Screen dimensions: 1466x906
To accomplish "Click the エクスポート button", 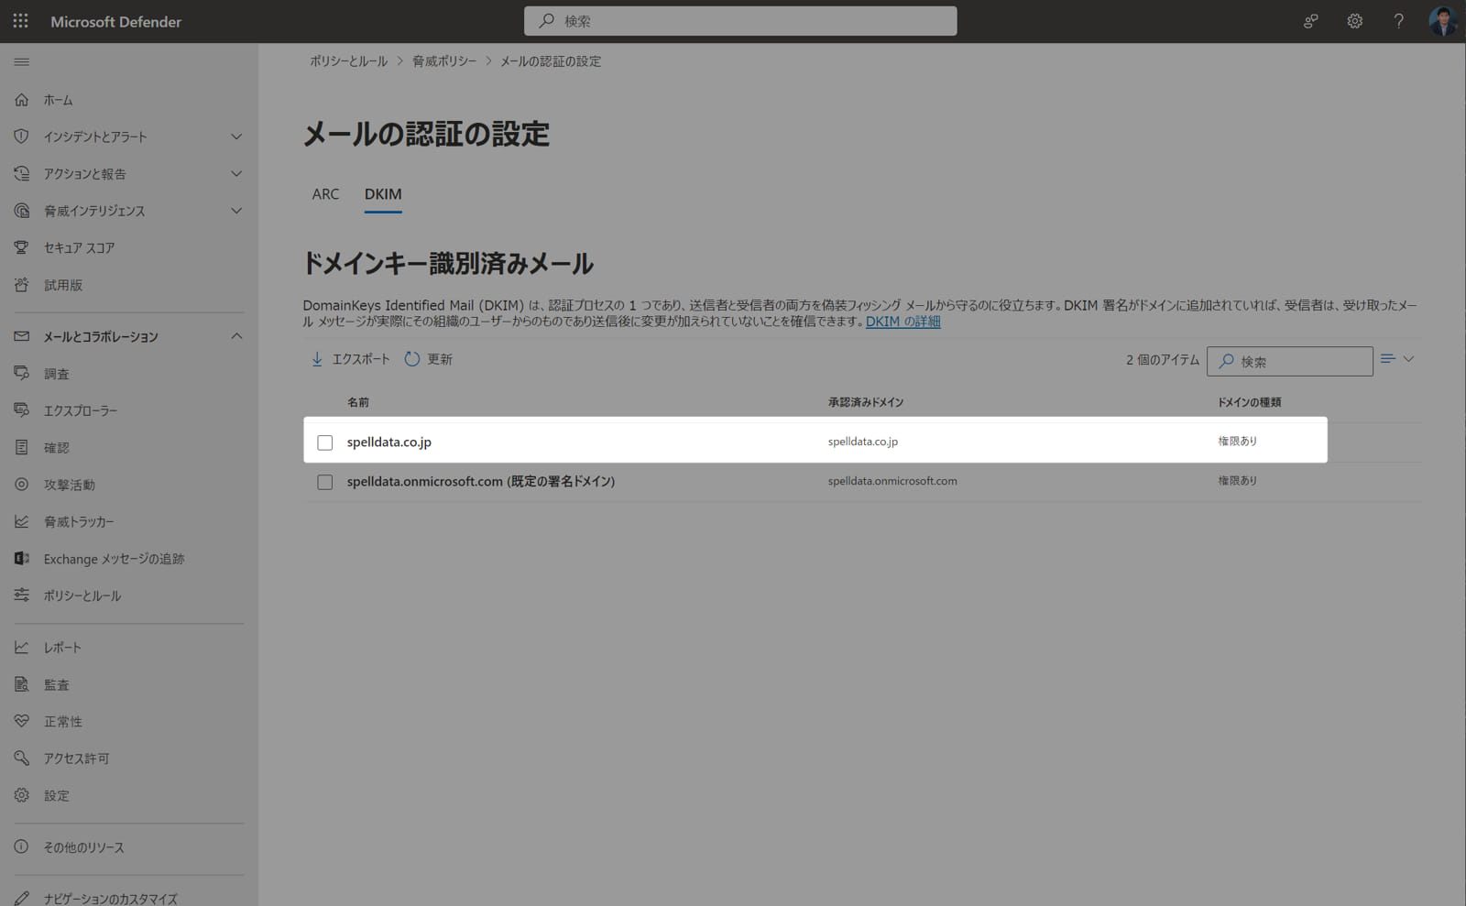I will pos(350,359).
